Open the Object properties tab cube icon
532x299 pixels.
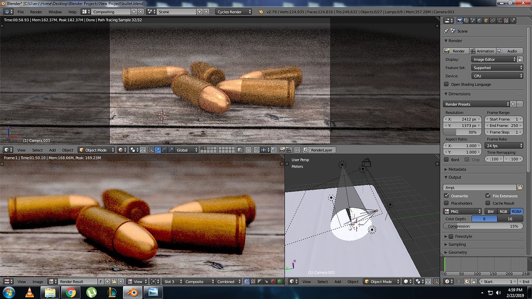pos(486,21)
